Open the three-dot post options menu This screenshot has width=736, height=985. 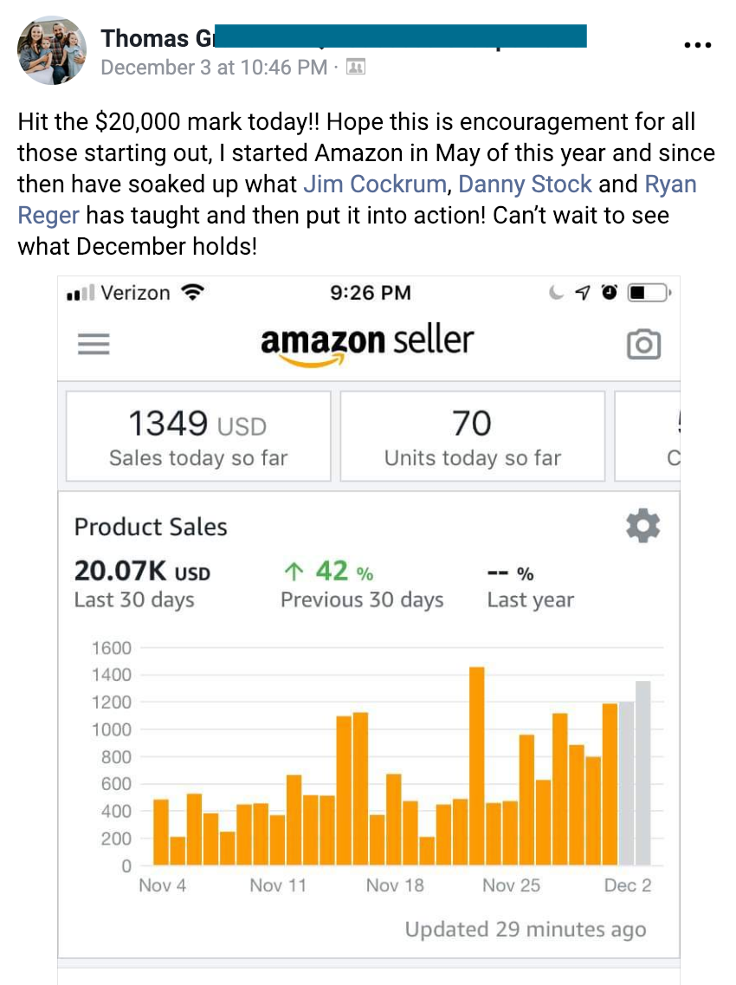coord(698,46)
